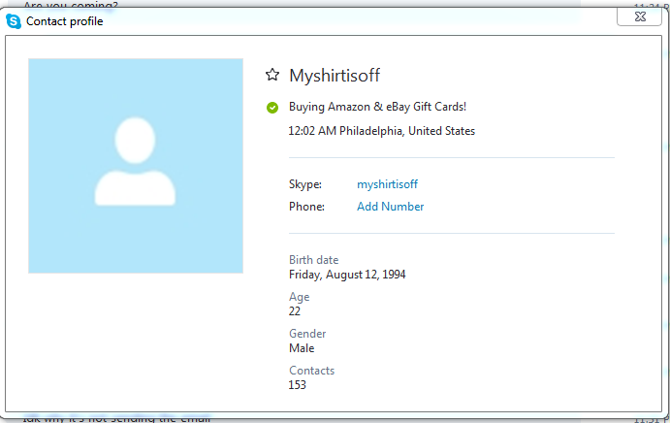Click the Skype logo in the title bar
Viewport: 670px width, 423px height.
click(x=14, y=21)
